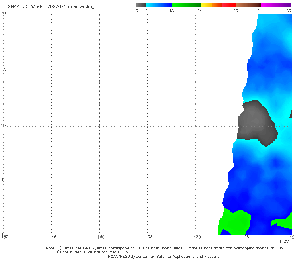Click the 'Data buffer is 24 hrs' note
Screen dimensions: 295x259
(92, 252)
